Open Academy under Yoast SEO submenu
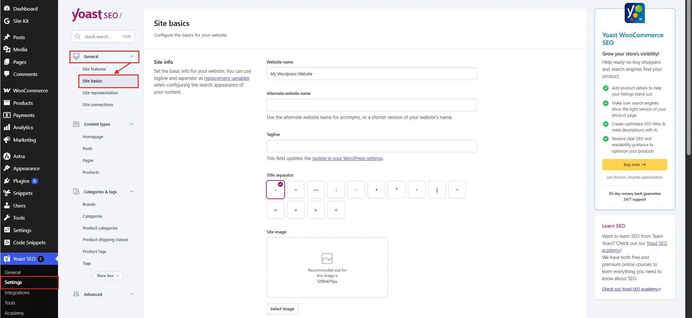 (x=14, y=313)
